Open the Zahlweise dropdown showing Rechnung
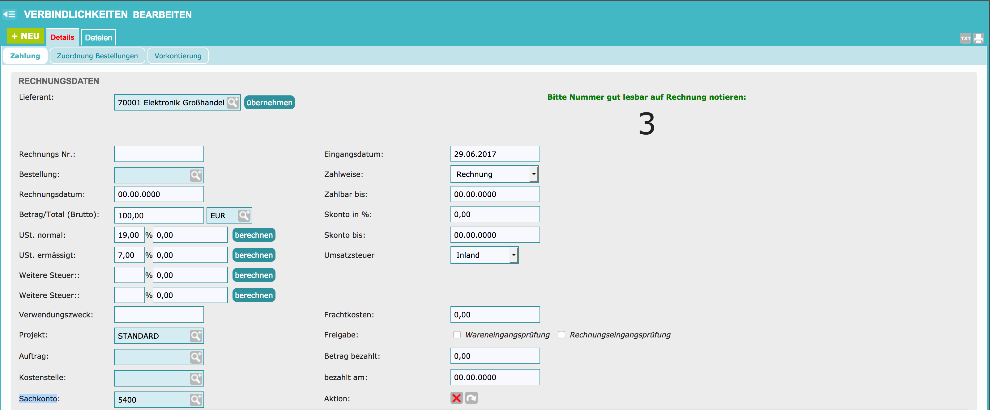 point(495,174)
